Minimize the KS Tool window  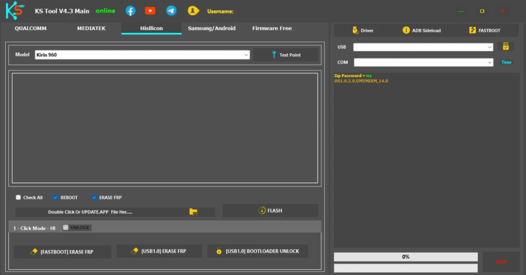[x=461, y=11]
